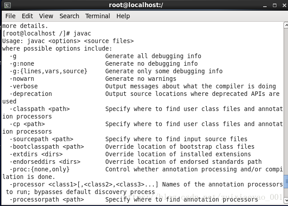Maximize the terminal window
Image resolution: width=288 pixels, height=206 pixels.
[275, 5]
